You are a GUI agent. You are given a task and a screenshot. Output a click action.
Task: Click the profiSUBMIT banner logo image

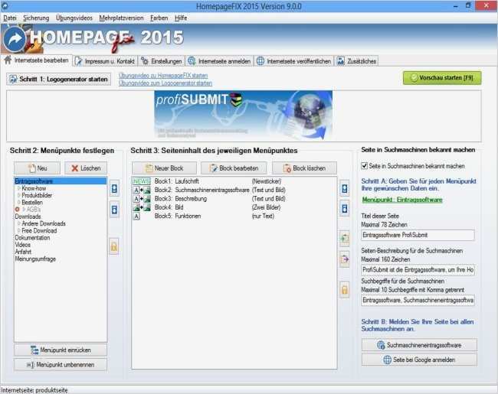pyautogui.click(x=244, y=116)
